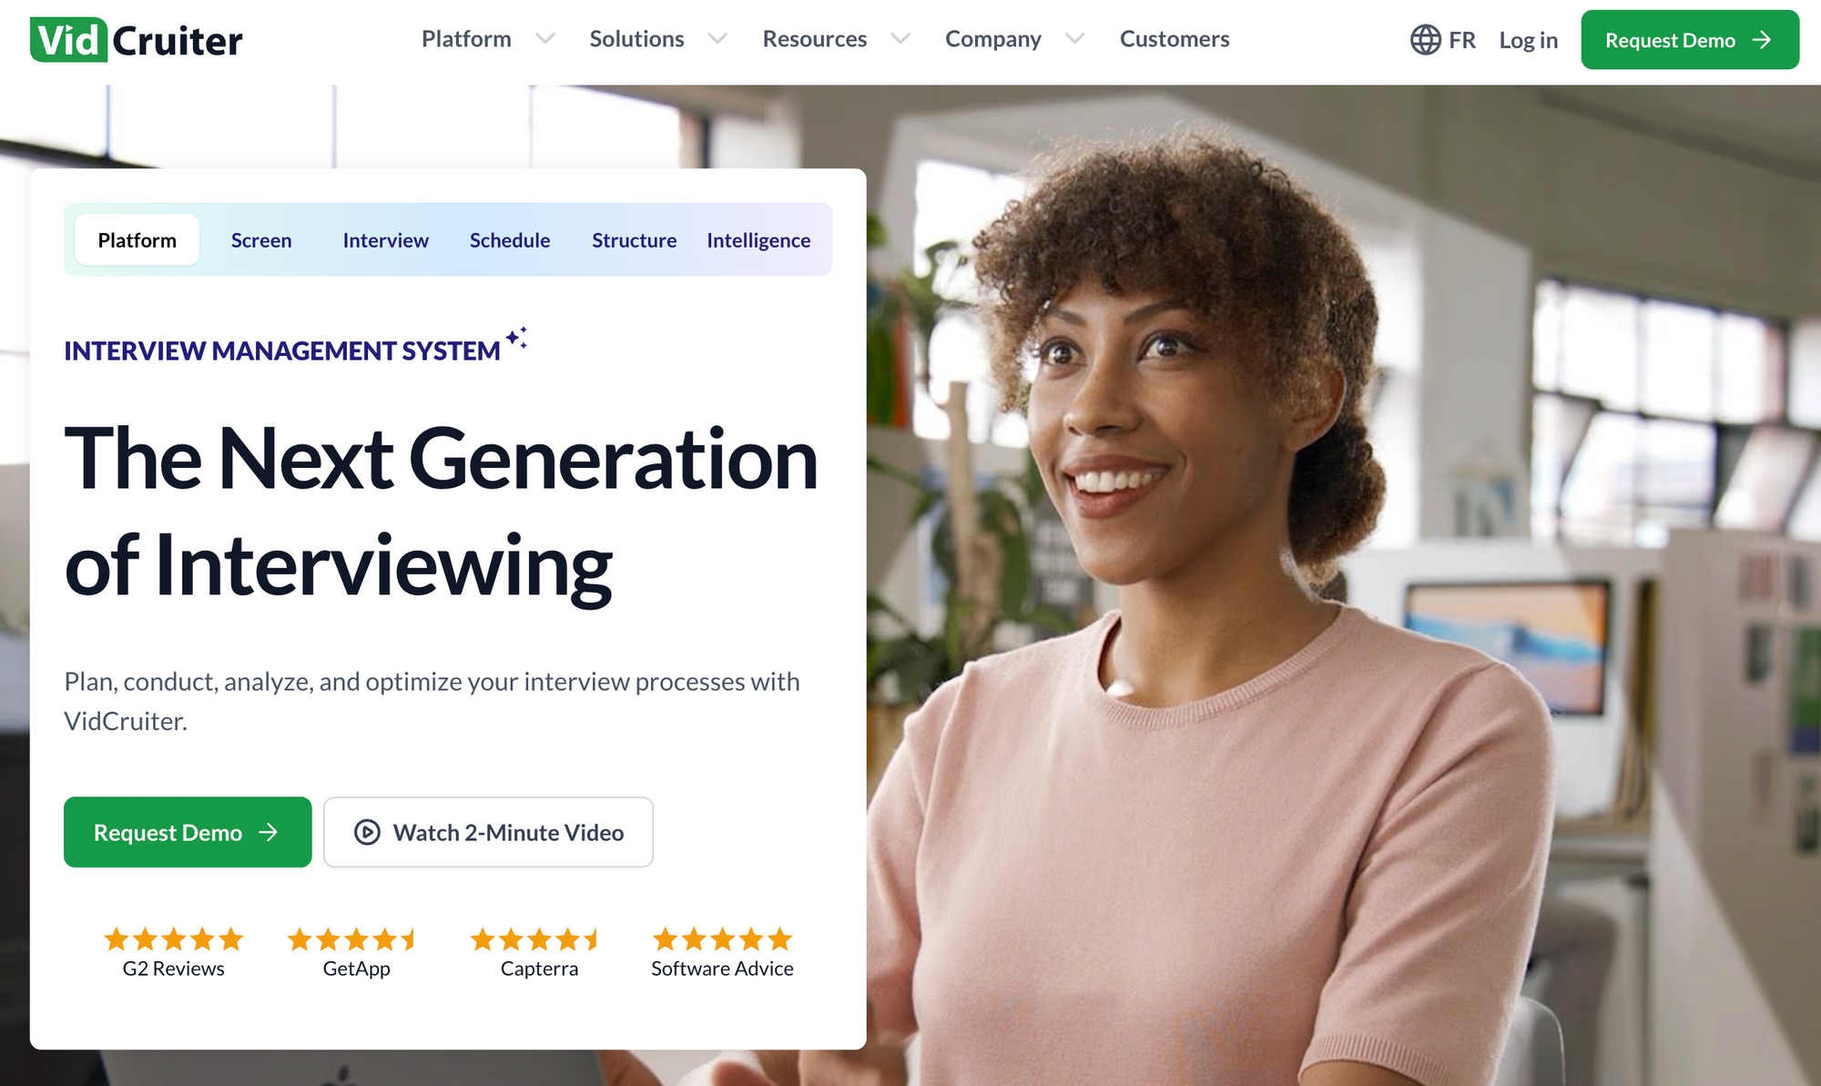Click the G2 Reviews star rating
The width and height of the screenshot is (1821, 1086).
pos(173,939)
